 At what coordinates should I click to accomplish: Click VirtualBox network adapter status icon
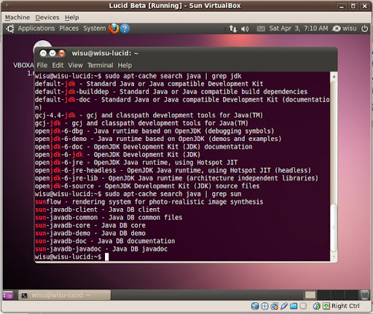274,306
